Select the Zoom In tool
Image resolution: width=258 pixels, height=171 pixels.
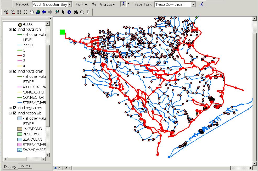[x=6, y=12]
